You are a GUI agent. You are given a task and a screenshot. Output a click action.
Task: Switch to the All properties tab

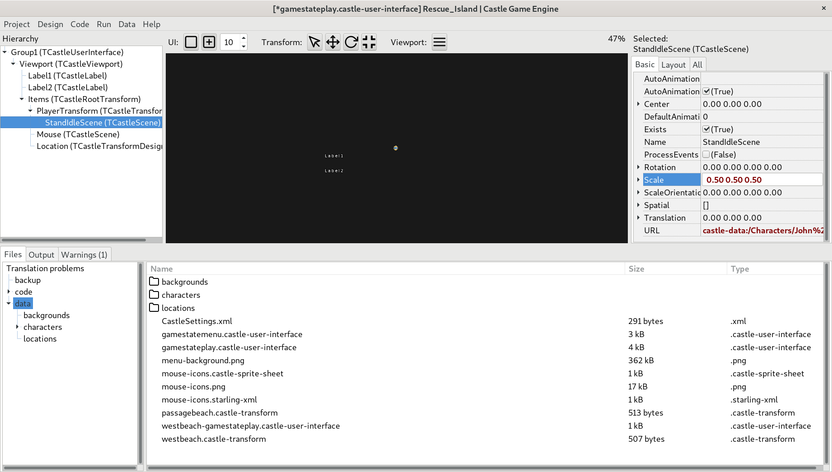tap(697, 65)
